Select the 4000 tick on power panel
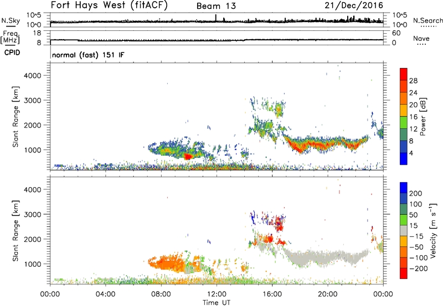Screen dimensions: 443x306 click(33, 76)
